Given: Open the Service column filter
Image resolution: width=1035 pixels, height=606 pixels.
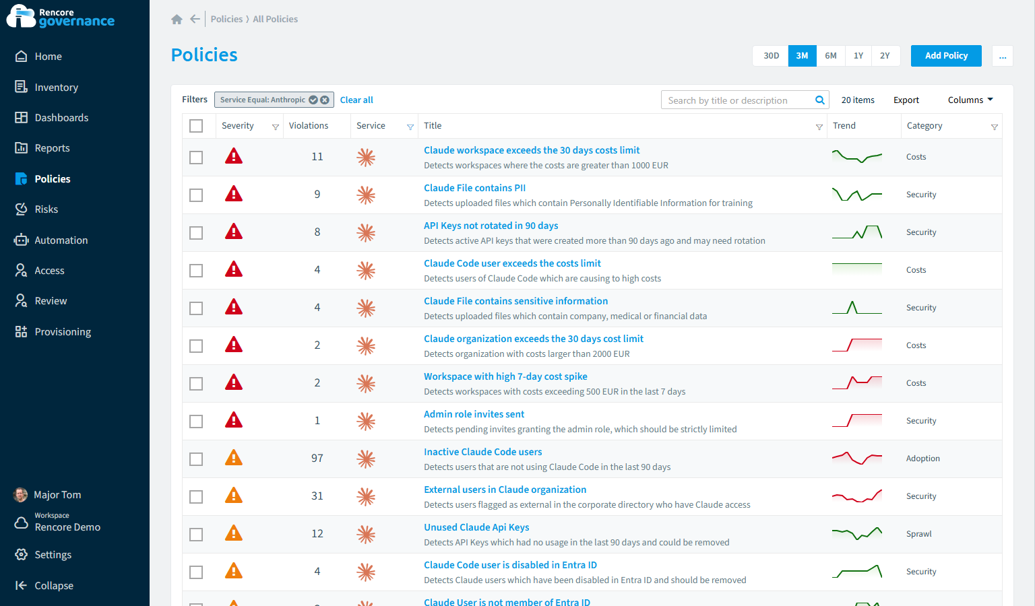Looking at the screenshot, I should (x=410, y=127).
